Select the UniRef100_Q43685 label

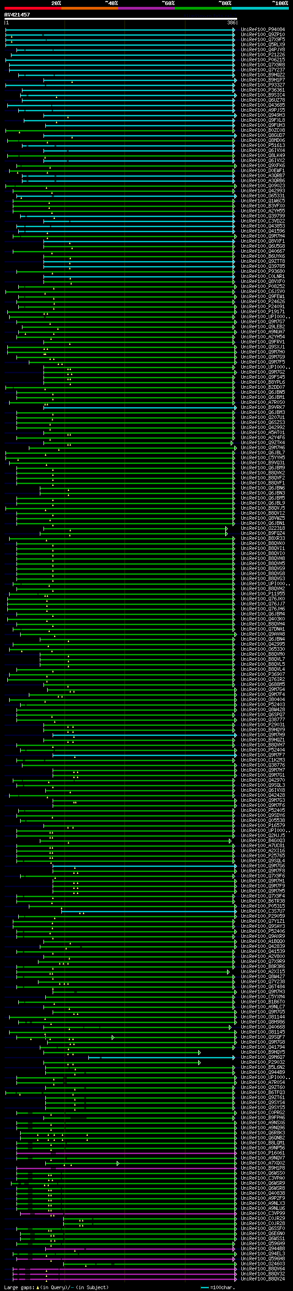click(263, 105)
